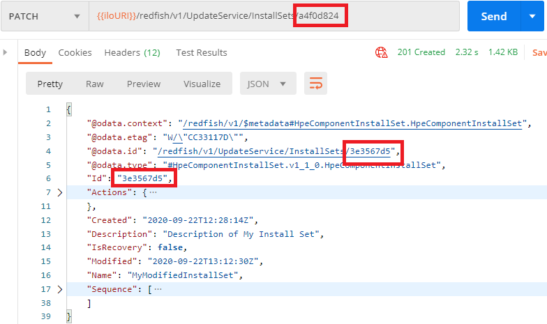Click the request URL input field
547x324 pixels.
coord(272,16)
